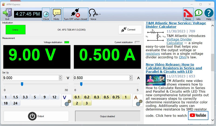Click the 11/27/2023 | 653 news date

[181, 76]
